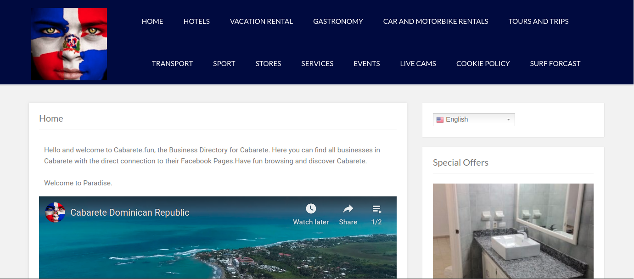Open the Surf Forcast page
The image size is (634, 279).
tap(555, 63)
